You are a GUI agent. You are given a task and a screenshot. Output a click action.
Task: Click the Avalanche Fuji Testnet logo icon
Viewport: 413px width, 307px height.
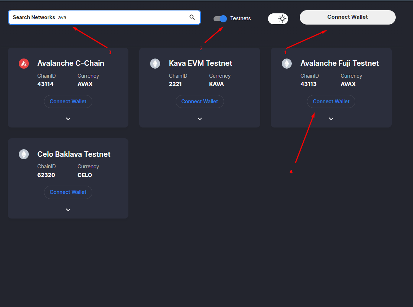coord(286,64)
